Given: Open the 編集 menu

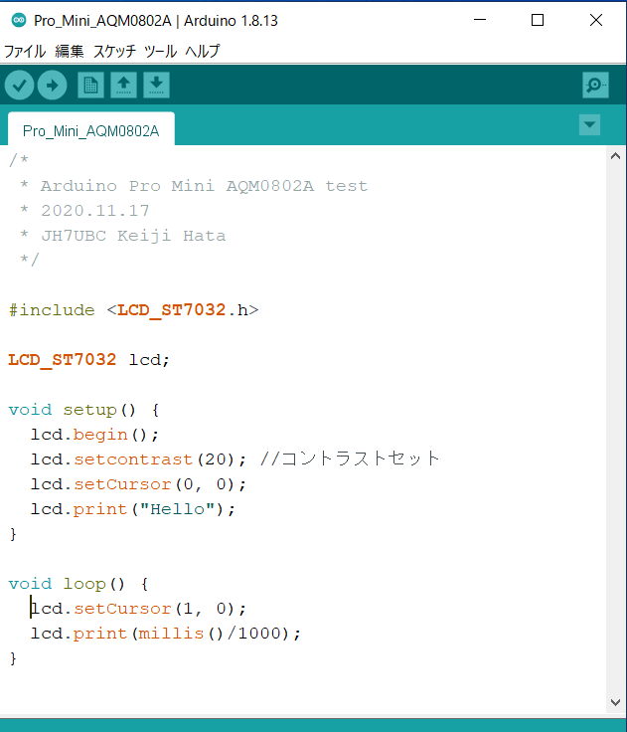Looking at the screenshot, I should 69,51.
